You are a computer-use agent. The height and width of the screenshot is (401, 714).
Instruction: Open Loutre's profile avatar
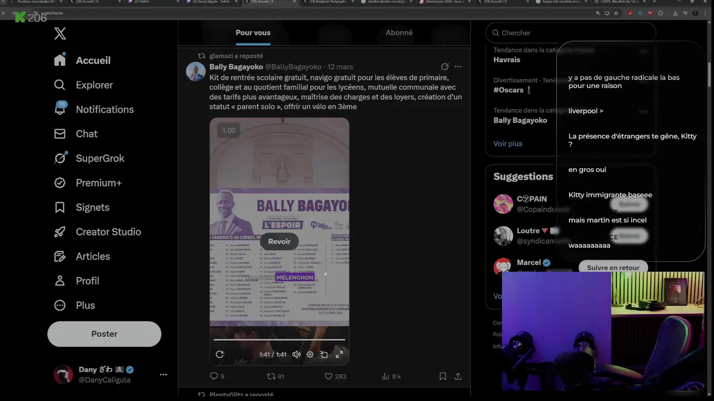(503, 236)
